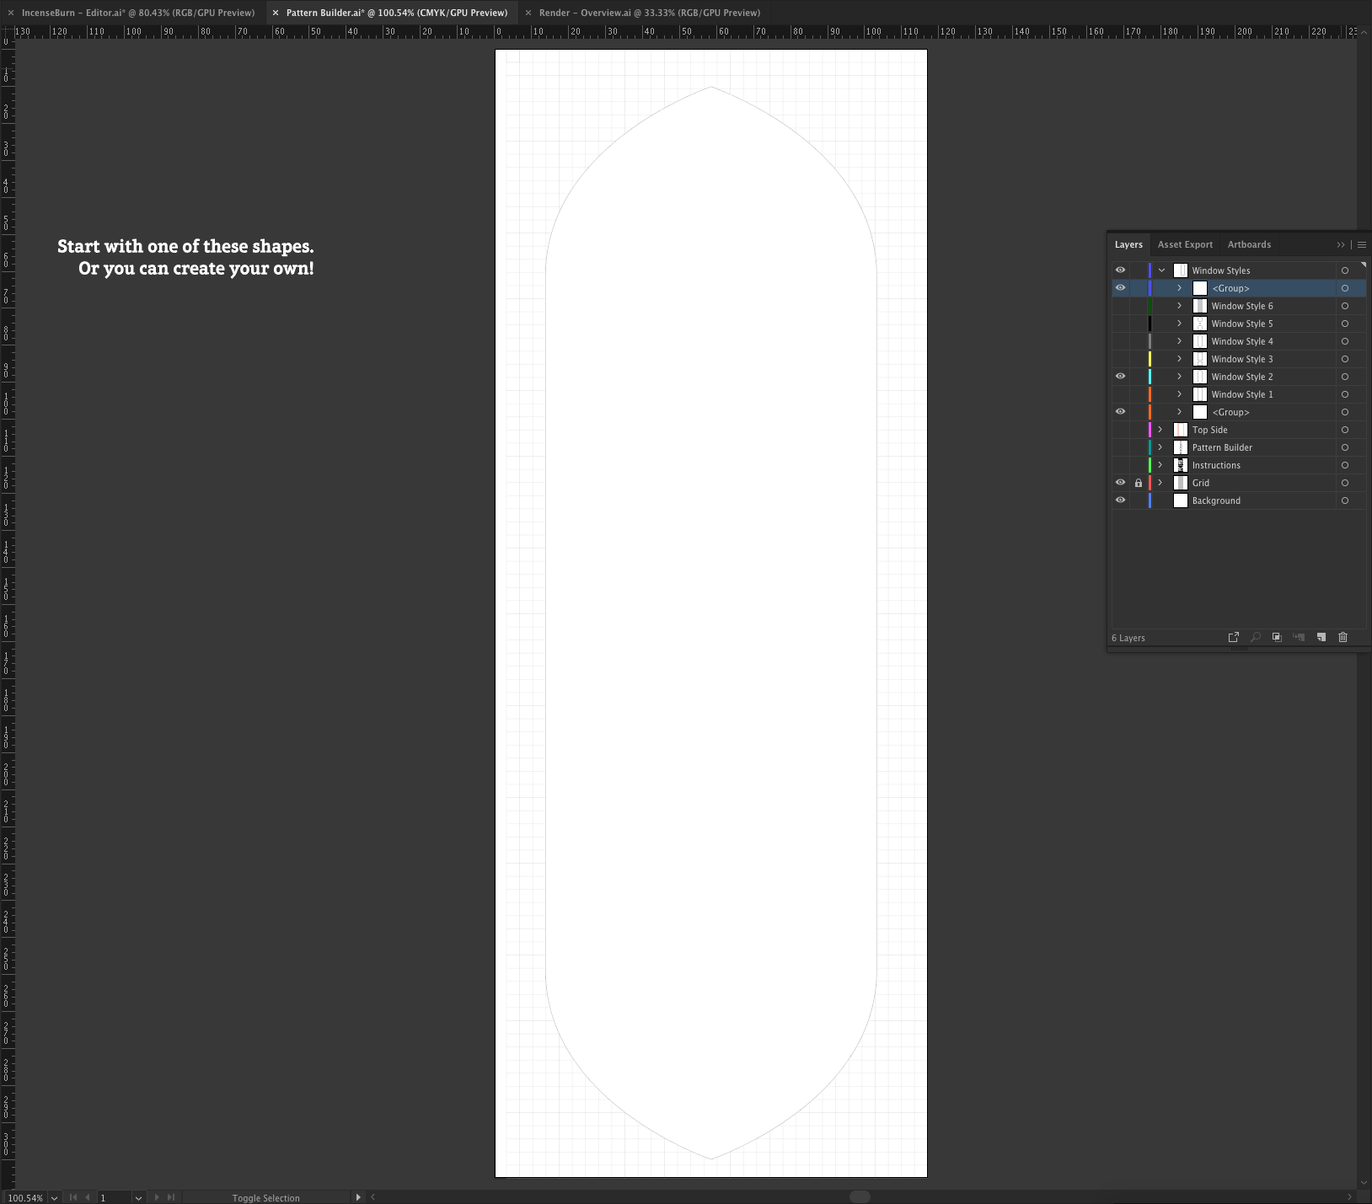Screen dimensions: 1372x1204
Task: Click the Top Side layer color swatch
Action: point(1150,430)
